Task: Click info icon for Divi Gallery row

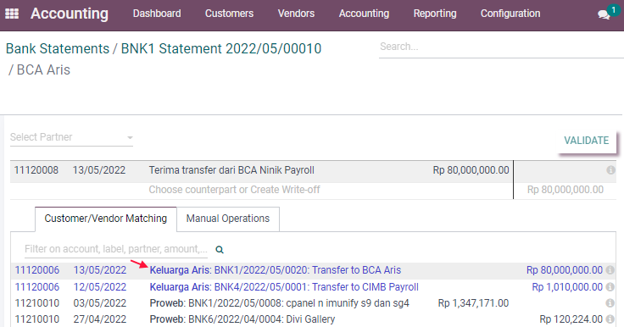Action: tap(610, 319)
